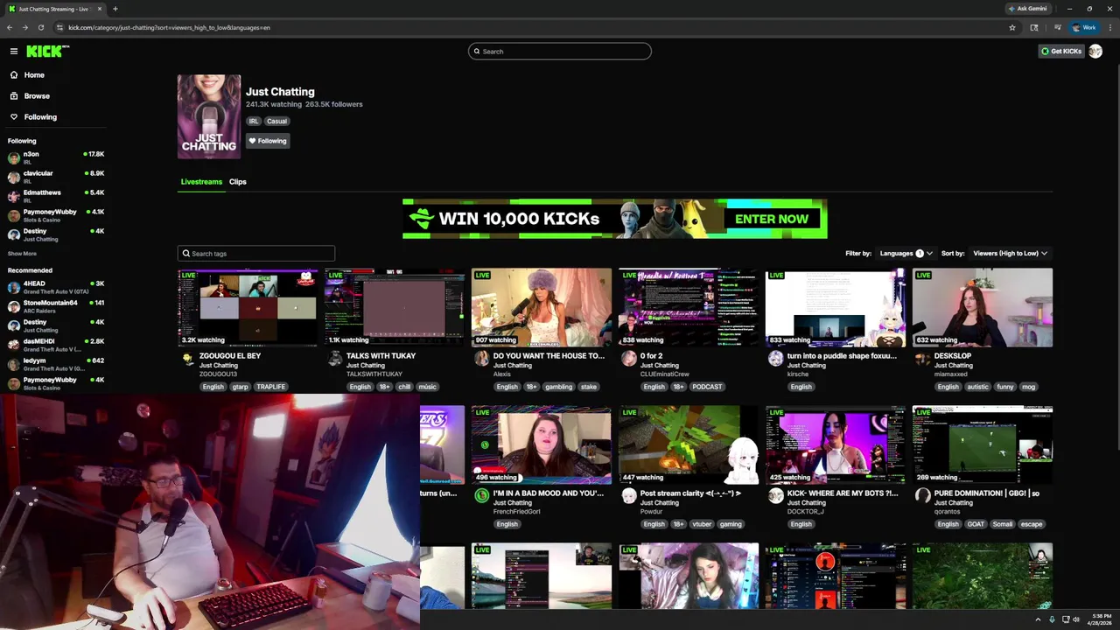Open the system tray volume icon
Screen dimensions: 1120x630
pos(1076,619)
